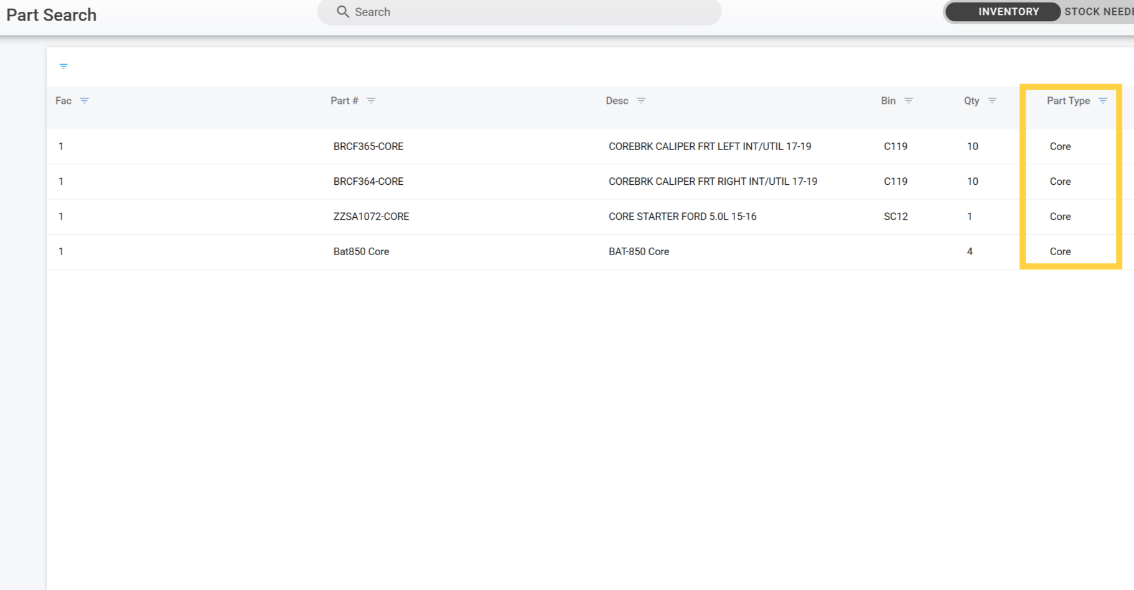Image resolution: width=1134 pixels, height=590 pixels.
Task: Open the global table filter icon
Action: pos(63,67)
